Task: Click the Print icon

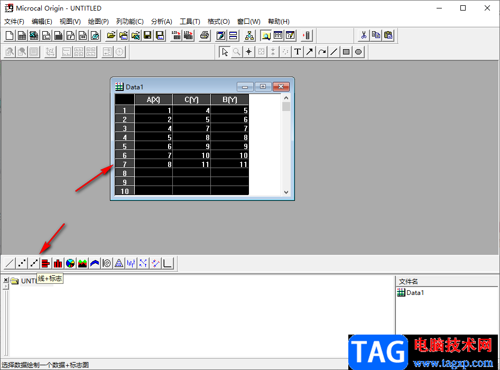Action: pyautogui.click(x=205, y=35)
